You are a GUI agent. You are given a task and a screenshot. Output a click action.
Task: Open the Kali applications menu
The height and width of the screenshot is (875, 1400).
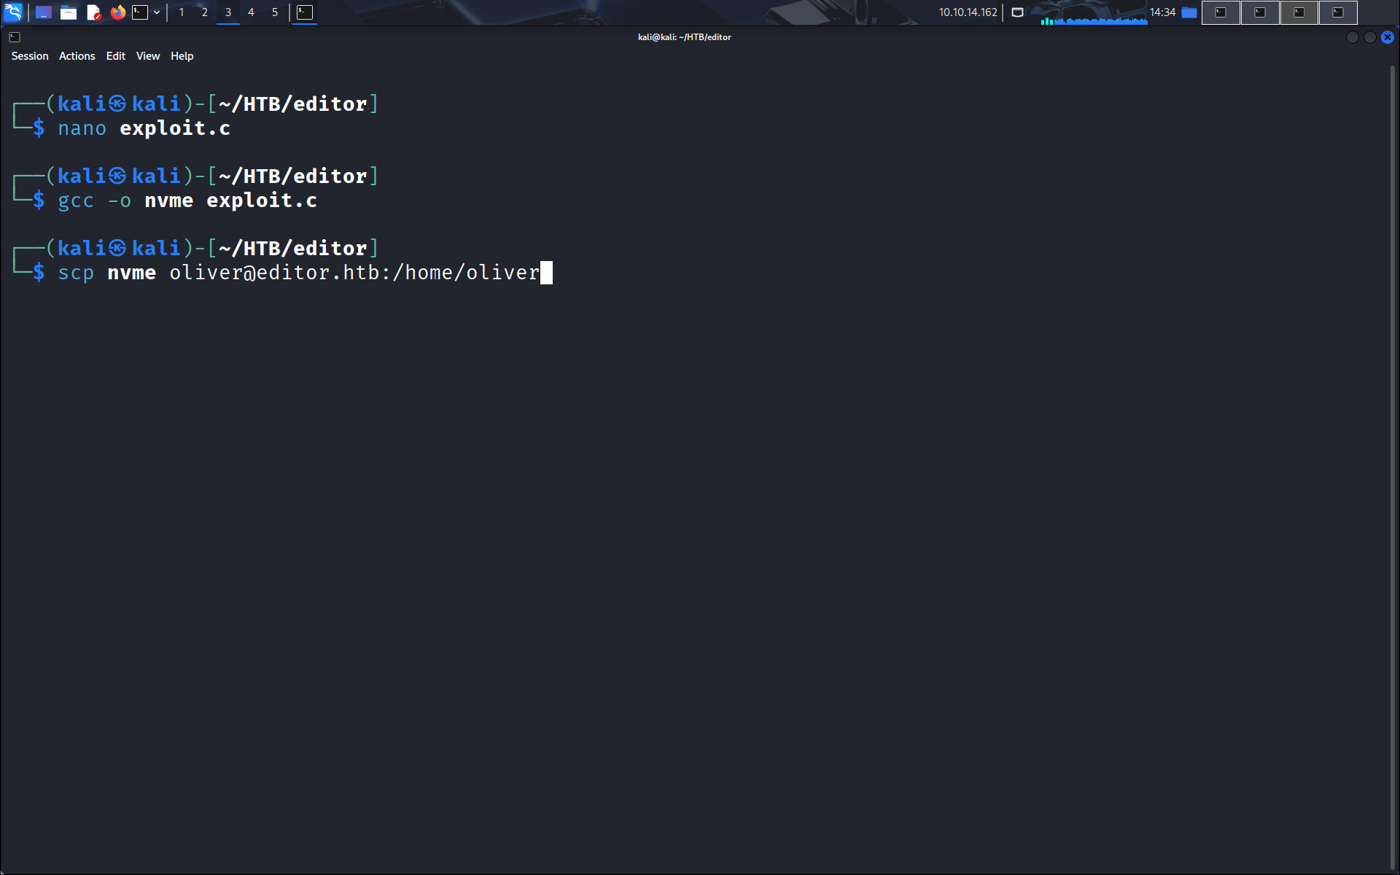(13, 12)
